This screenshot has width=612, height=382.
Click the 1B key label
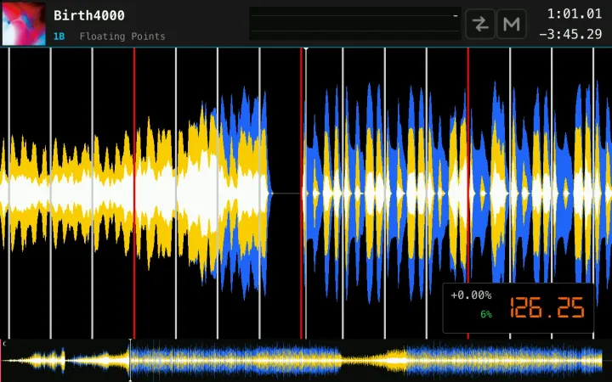click(x=59, y=37)
